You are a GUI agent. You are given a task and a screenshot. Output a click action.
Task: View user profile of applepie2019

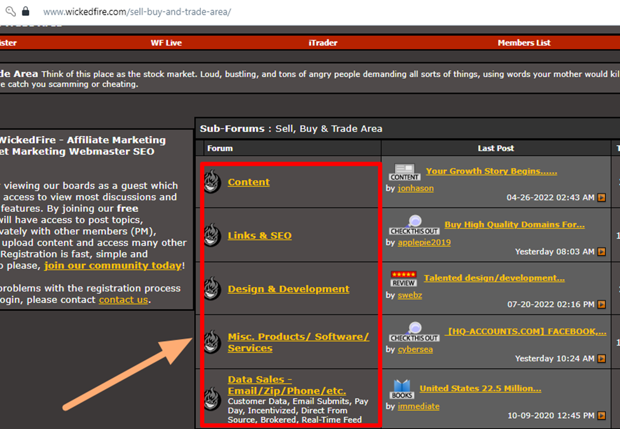[x=424, y=243]
